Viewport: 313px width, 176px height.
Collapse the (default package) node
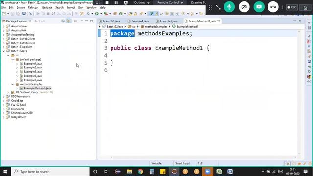coord(12,59)
